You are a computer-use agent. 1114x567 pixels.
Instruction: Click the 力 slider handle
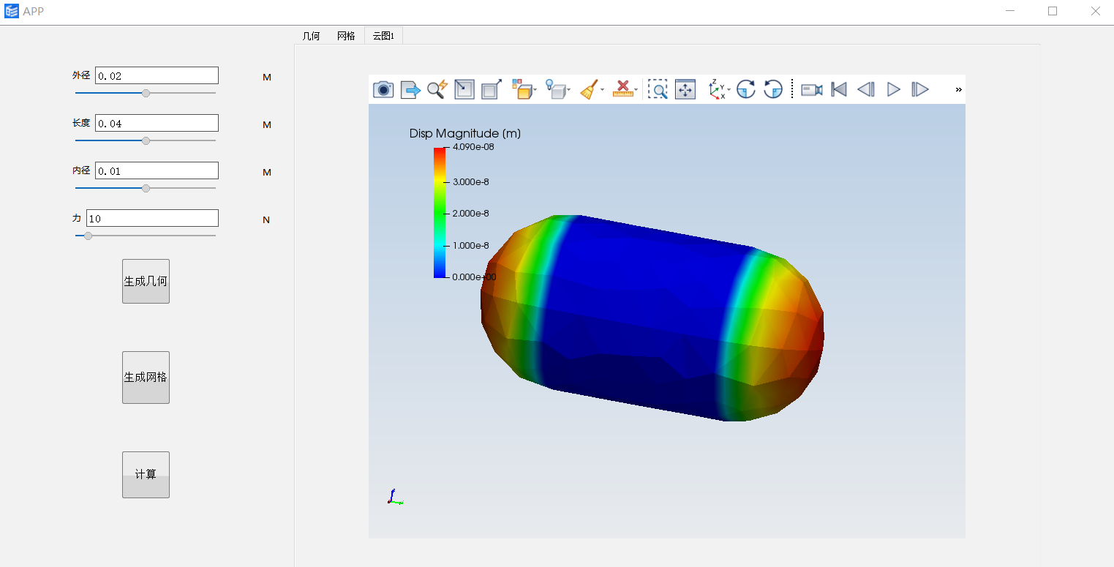[x=89, y=236]
